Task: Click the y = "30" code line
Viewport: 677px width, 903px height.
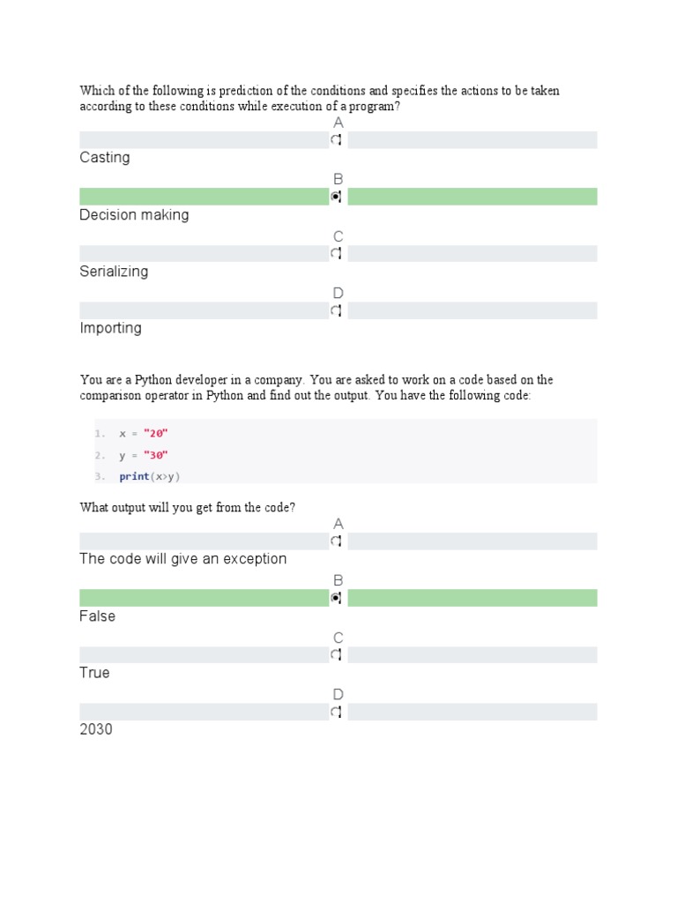Action: point(144,455)
